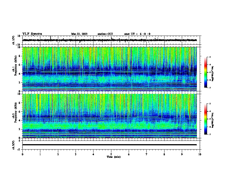Viewport: 225px width, 173px height.
Task: Click the ch.1 colorbar "log(PSD)(V²/Hz)" label
Action: (x=213, y=73)
